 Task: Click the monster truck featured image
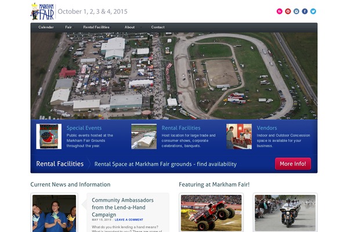point(211,213)
